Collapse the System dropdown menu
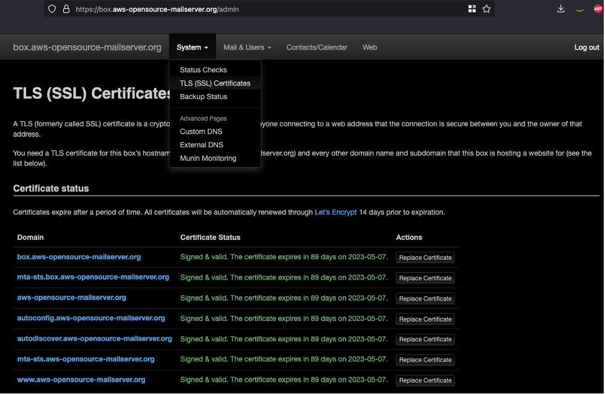Image resolution: width=605 pixels, height=394 pixels. tap(192, 48)
